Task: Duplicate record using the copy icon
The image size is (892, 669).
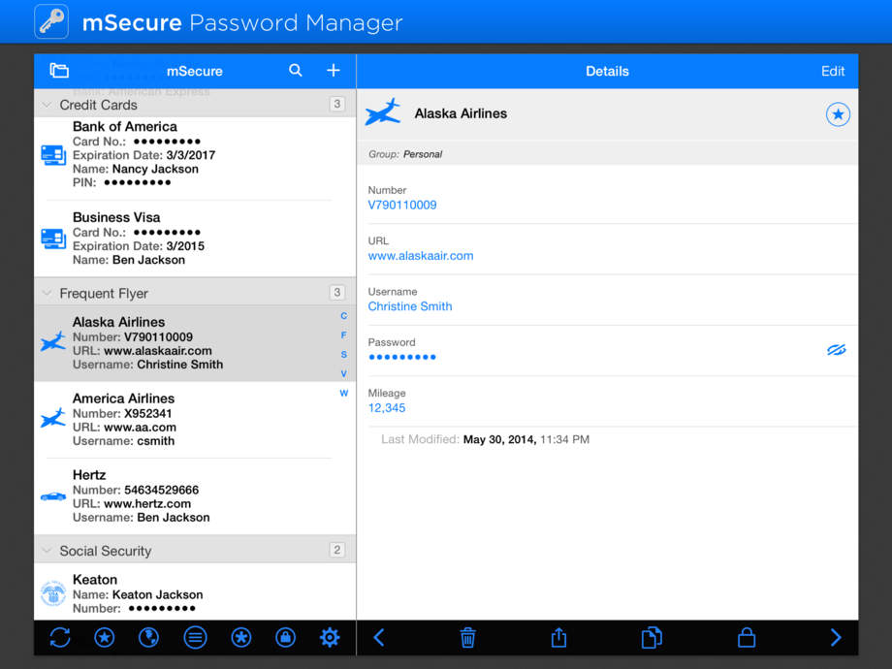Action: click(652, 637)
